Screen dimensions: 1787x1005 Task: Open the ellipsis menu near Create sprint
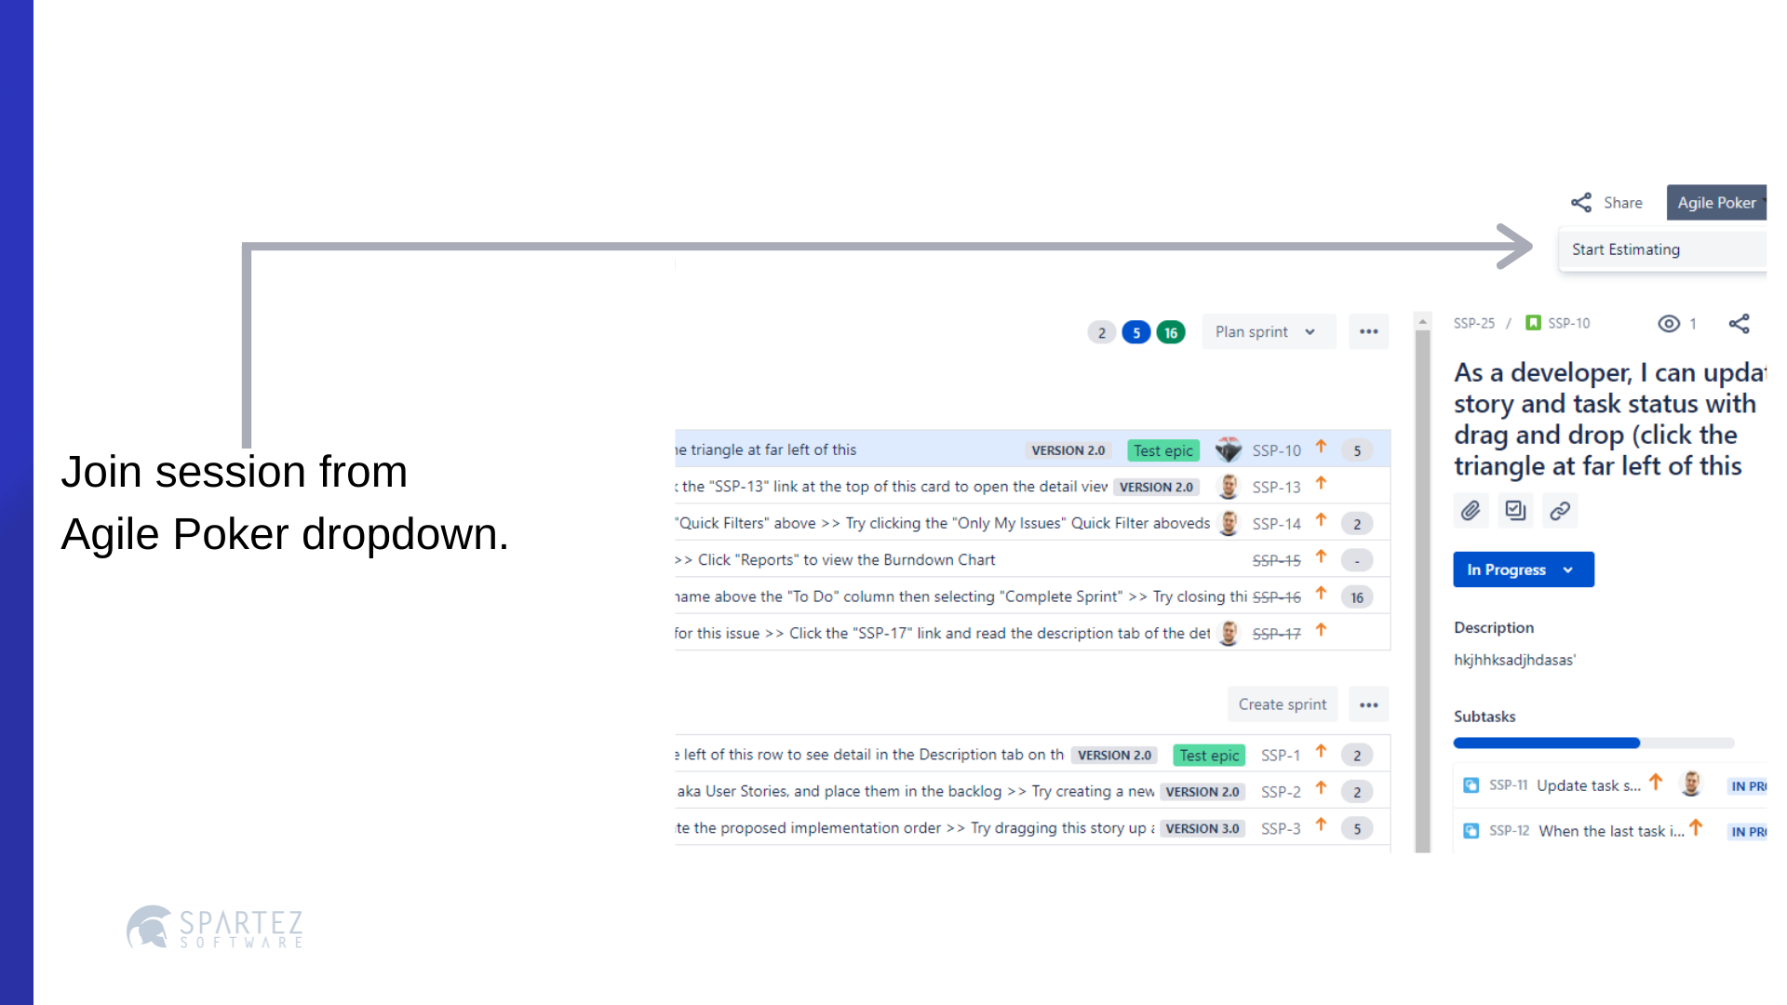[x=1368, y=704]
